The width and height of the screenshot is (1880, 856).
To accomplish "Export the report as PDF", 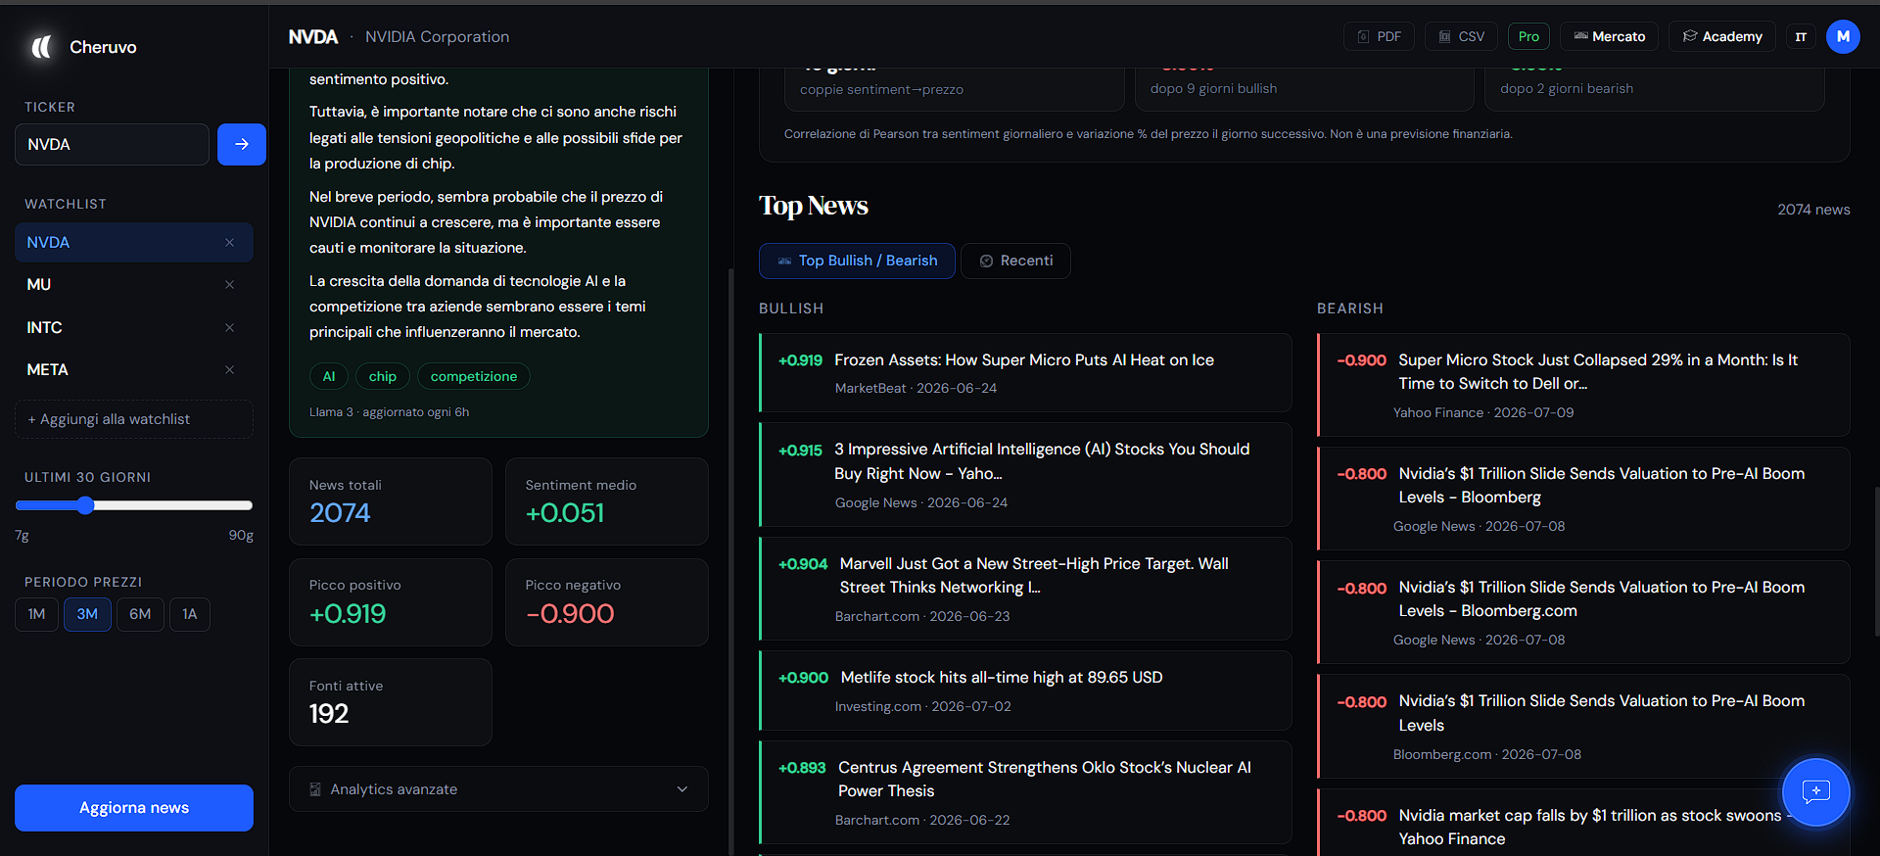I will (x=1379, y=36).
